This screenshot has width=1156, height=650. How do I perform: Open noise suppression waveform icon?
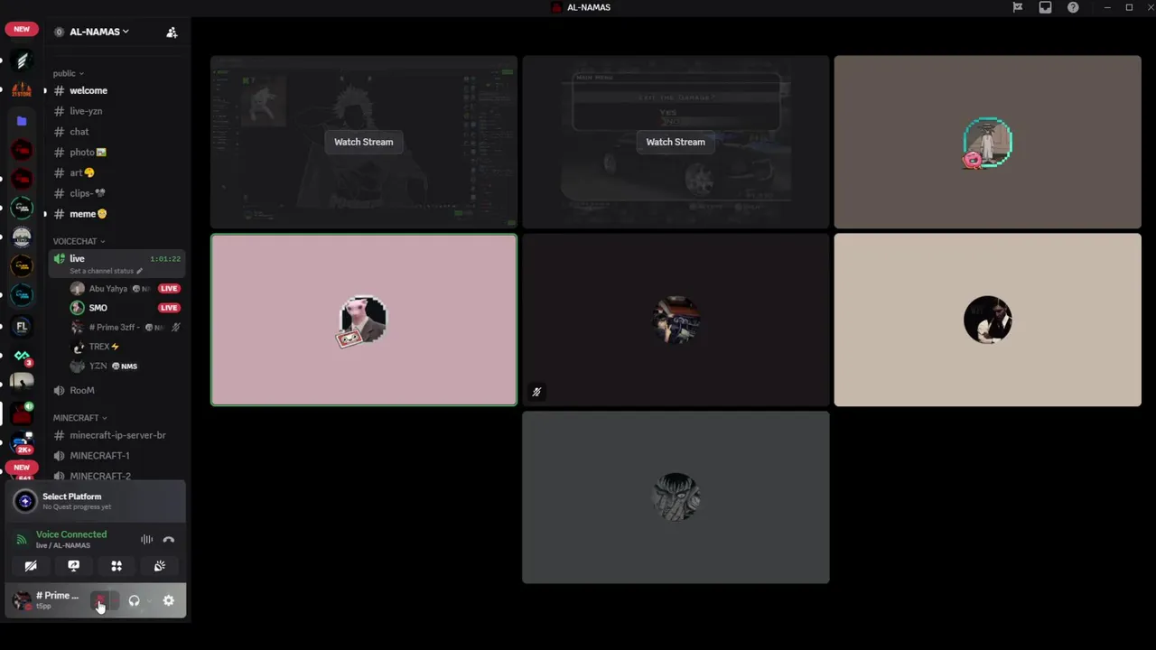pos(146,540)
